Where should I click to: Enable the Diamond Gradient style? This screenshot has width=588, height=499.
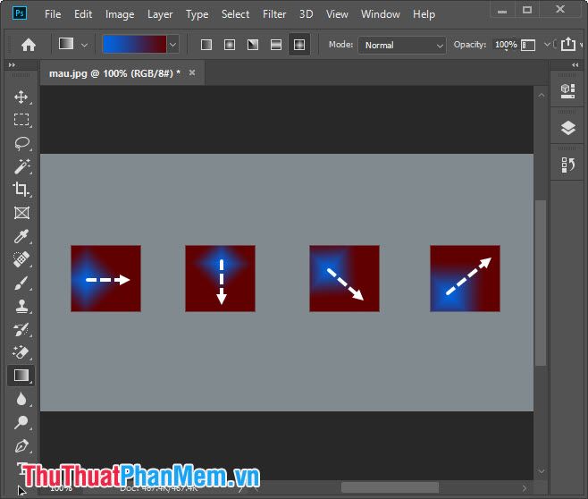coord(299,45)
